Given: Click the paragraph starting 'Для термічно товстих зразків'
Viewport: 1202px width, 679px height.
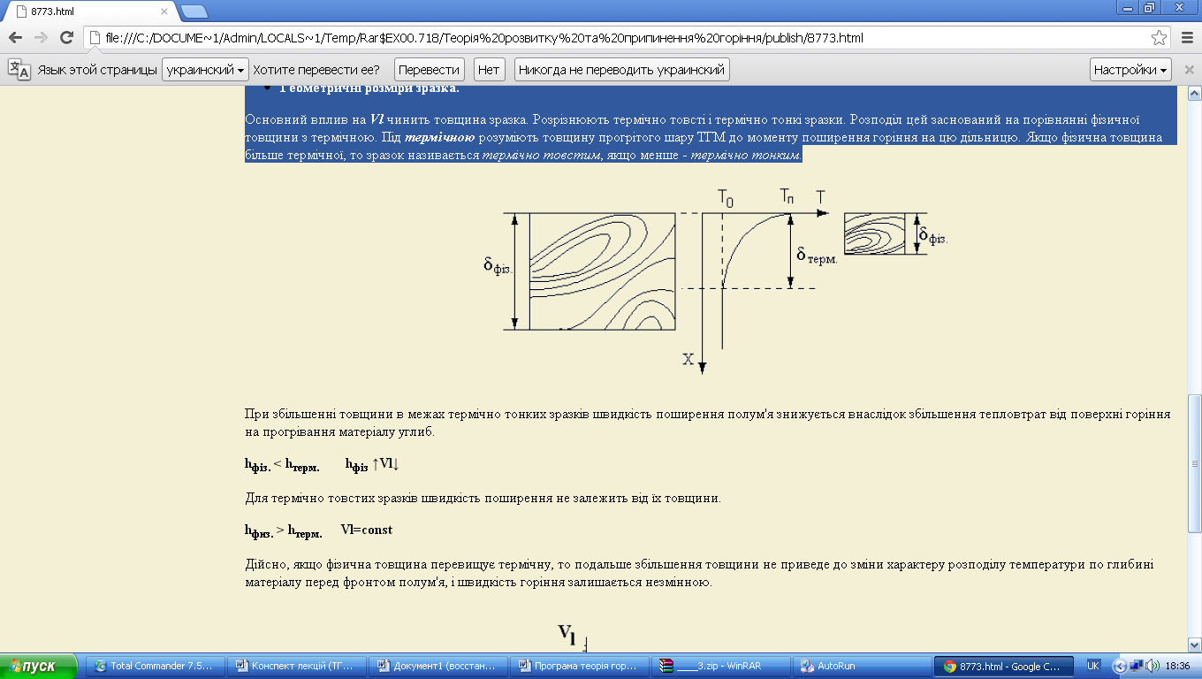Looking at the screenshot, I should [483, 498].
